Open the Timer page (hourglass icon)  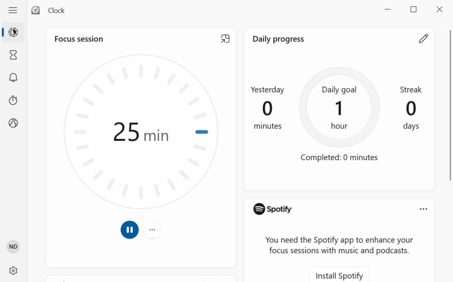(13, 55)
